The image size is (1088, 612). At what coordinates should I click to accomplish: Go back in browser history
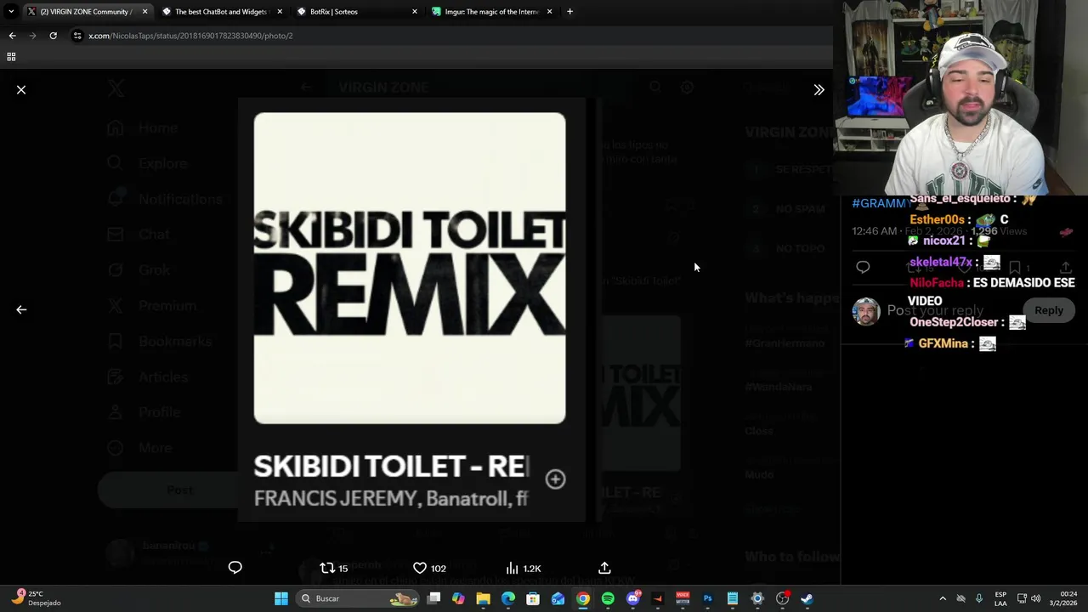(12, 36)
